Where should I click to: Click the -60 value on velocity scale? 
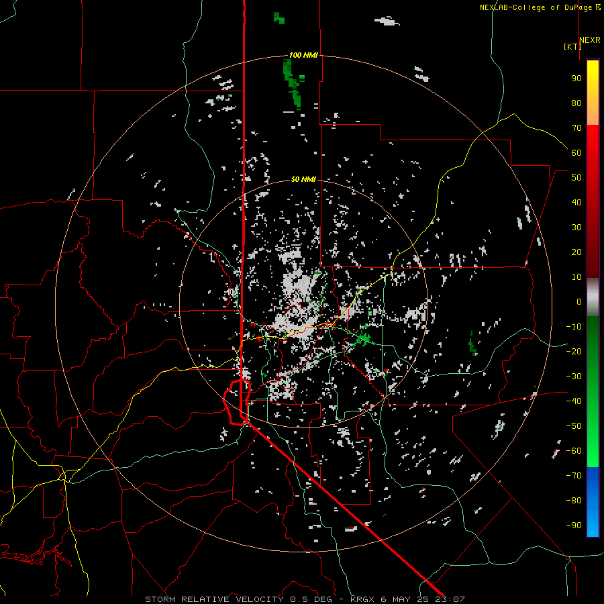[x=574, y=451]
